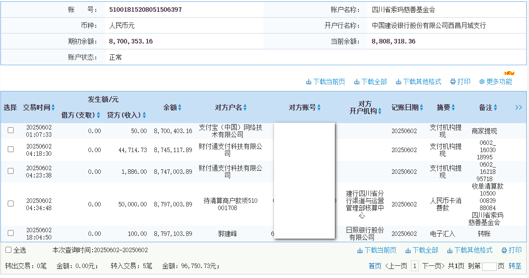Click 电子汇入 summary cell
Viewport: 529px width, 278px height.
pyautogui.click(x=442, y=234)
